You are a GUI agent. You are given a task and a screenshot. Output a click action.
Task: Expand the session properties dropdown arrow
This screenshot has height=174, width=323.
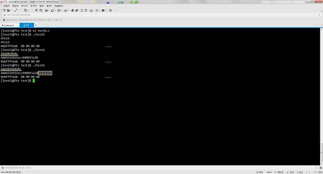point(28,10)
